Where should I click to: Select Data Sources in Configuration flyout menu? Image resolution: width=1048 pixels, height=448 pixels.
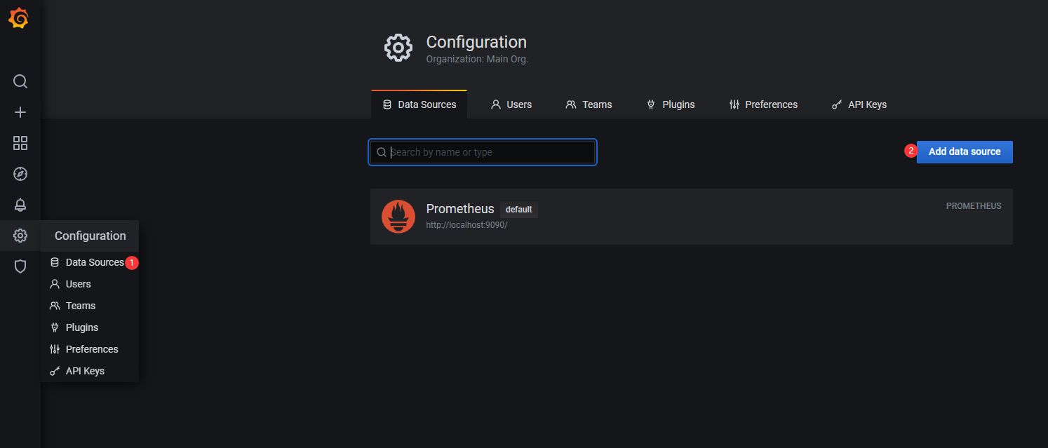click(94, 262)
